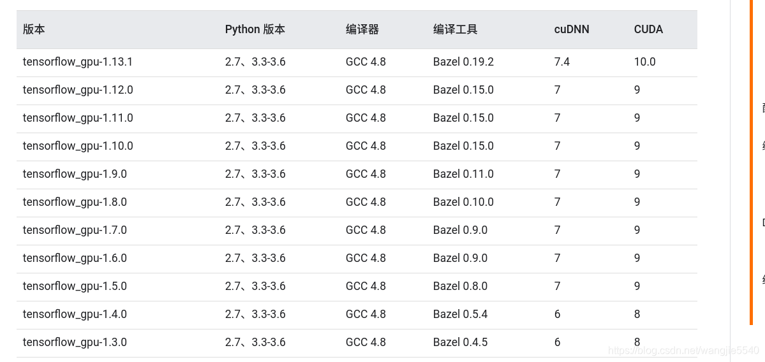Click Bazel 0.11.0 cell
The height and width of the screenshot is (362, 765).
click(463, 174)
